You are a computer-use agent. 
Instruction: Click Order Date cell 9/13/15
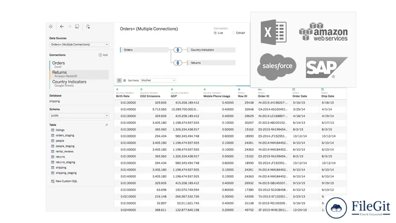[299, 183]
